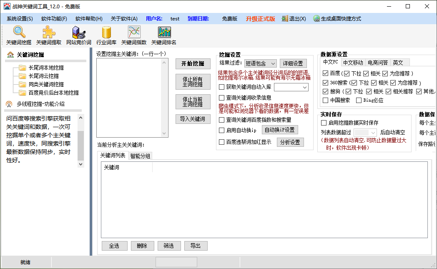Click the 导出 button

[x=196, y=246]
